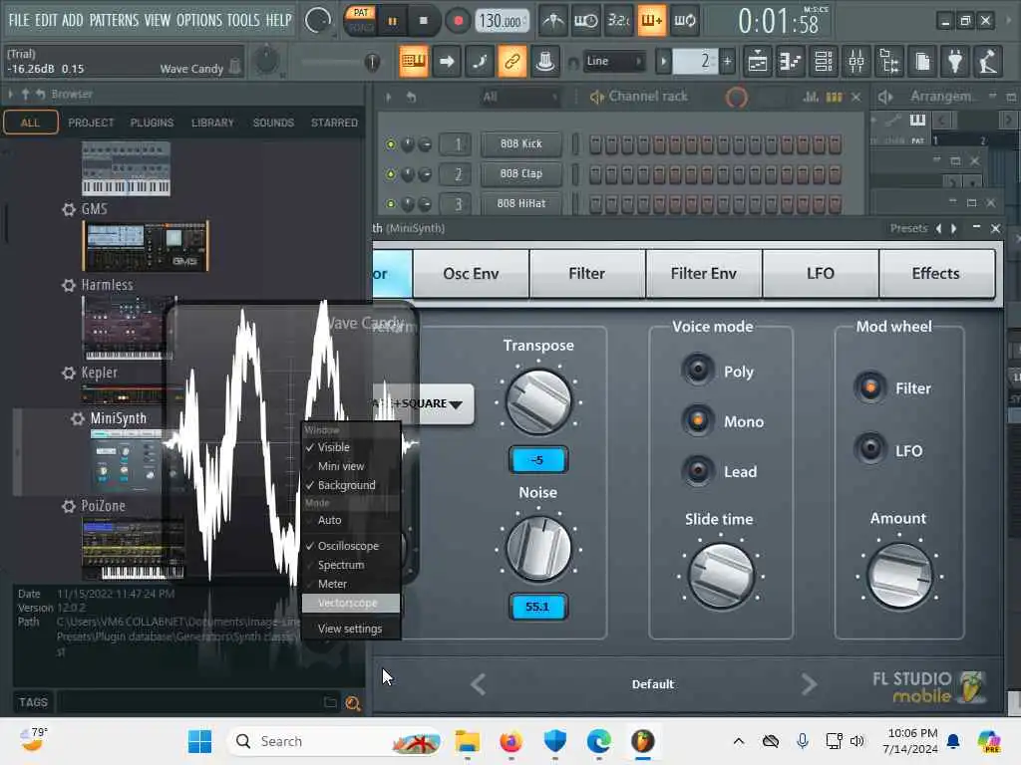This screenshot has width=1021, height=765.
Task: Open the Osc Env tab in MiniSynth
Action: [x=471, y=273]
